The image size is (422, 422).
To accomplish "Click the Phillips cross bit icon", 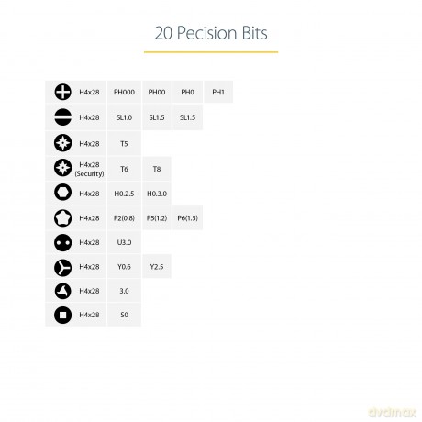I will point(63,92).
